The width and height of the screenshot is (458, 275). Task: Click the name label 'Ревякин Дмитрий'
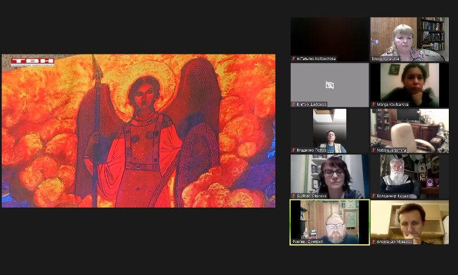(307, 241)
